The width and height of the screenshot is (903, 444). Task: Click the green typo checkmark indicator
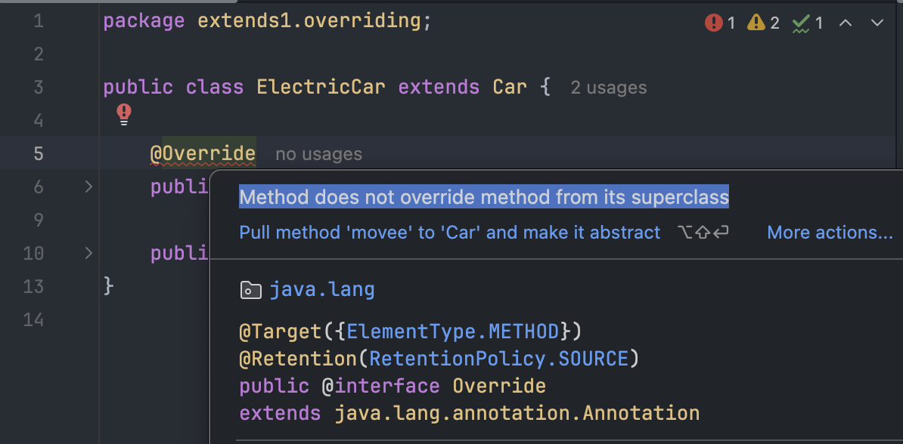(x=808, y=23)
